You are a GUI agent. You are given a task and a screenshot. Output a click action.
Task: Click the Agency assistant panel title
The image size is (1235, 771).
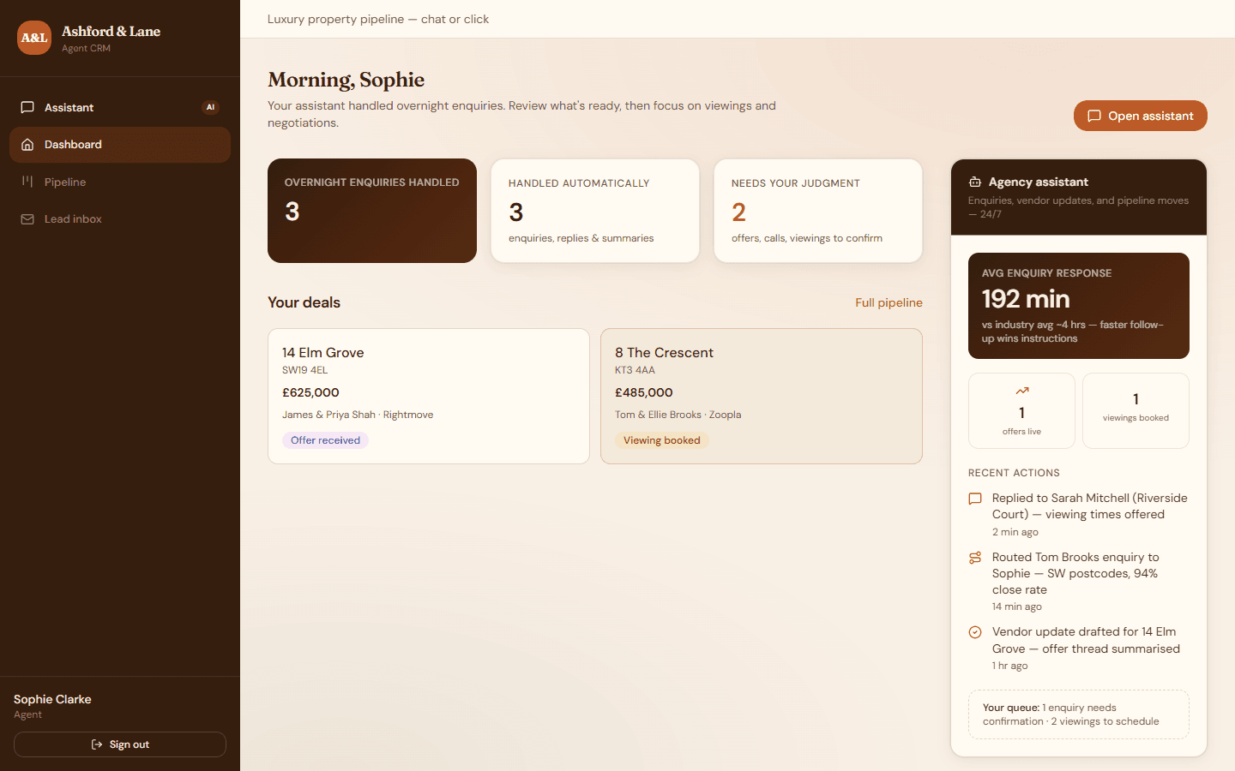[1038, 182]
